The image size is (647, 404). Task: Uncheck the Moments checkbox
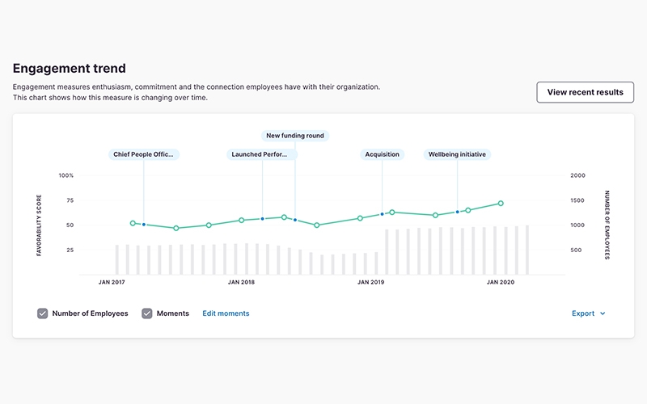tap(147, 314)
